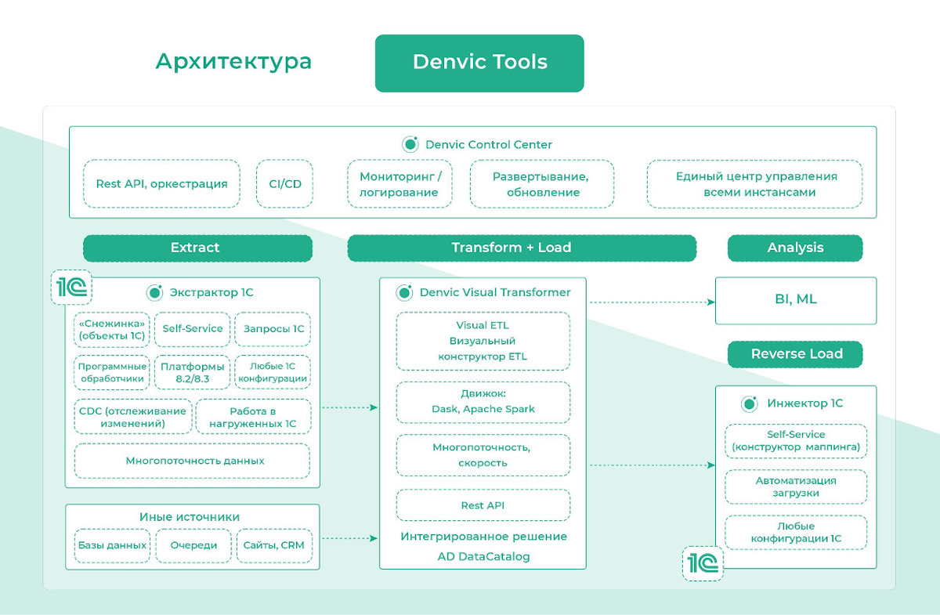
Task: Select Self-Service box in Экстрактор 1С
Action: point(192,329)
